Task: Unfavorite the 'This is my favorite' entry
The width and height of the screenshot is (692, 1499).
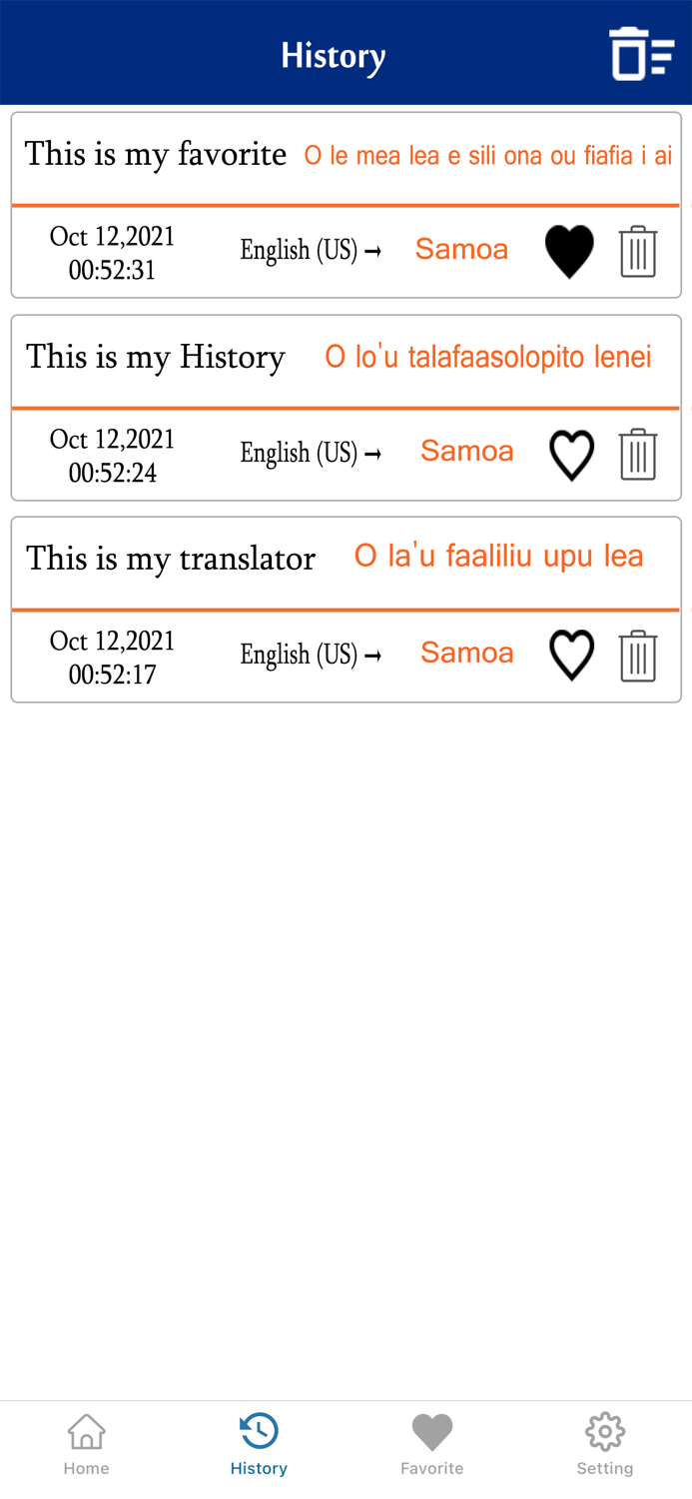Action: point(569,251)
